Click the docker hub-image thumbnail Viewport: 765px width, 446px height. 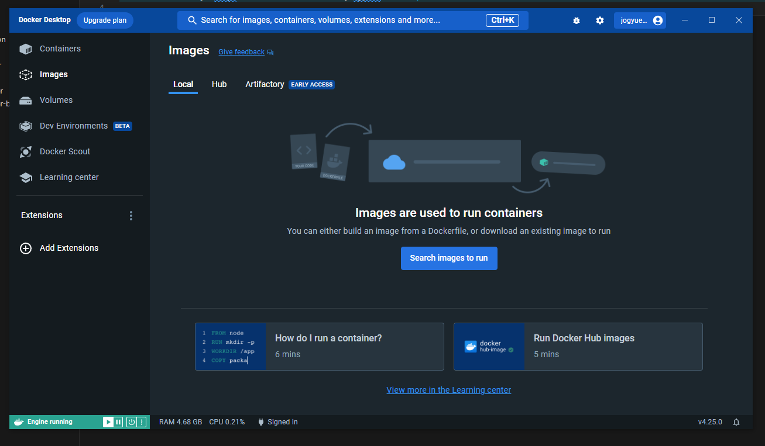[489, 347]
